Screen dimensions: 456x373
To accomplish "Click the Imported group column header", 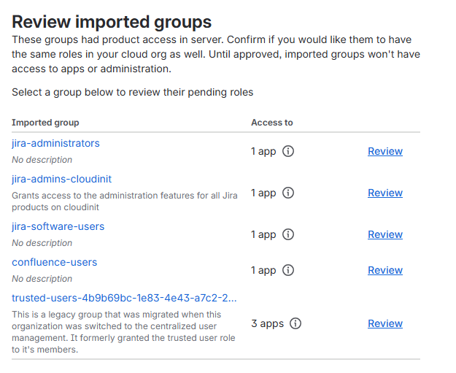I will (45, 123).
